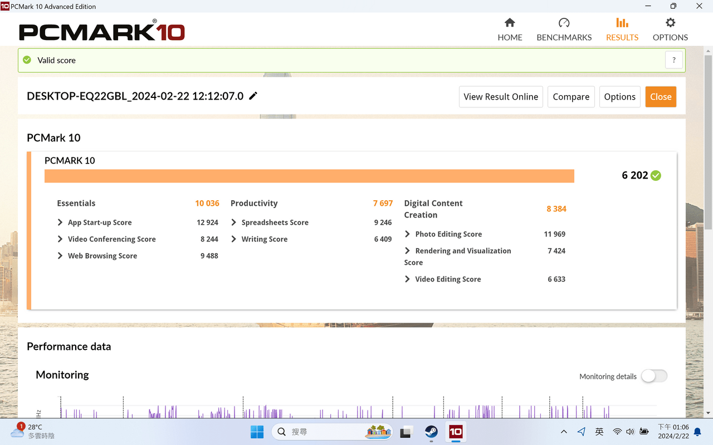Go to BENCHMARKS gauge icon

click(564, 29)
